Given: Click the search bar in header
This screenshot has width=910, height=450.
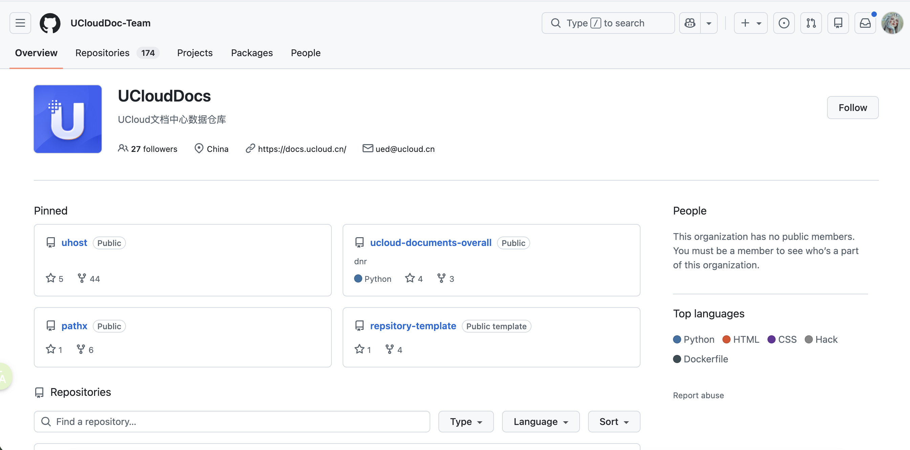Looking at the screenshot, I should [x=608, y=23].
